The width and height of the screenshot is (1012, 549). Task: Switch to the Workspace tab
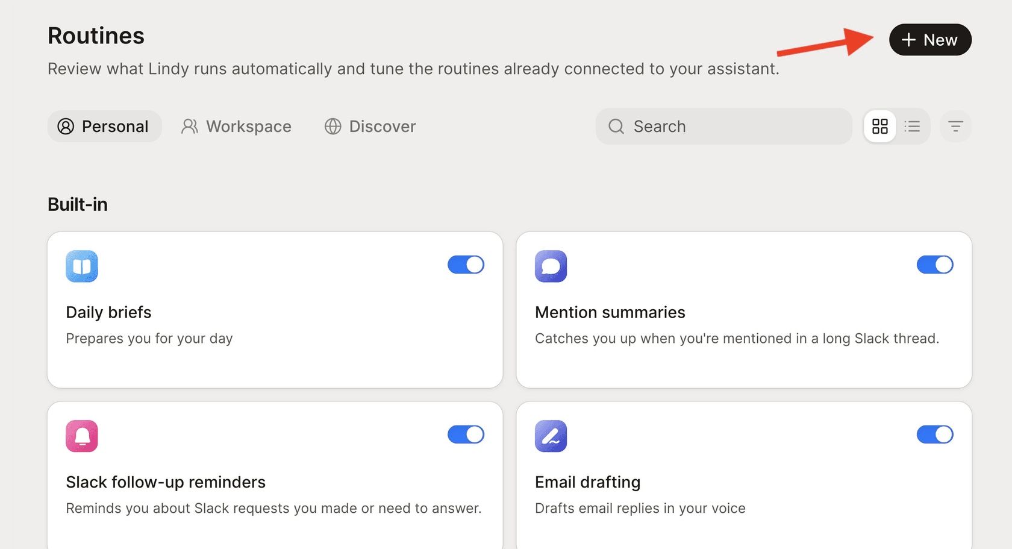237,127
